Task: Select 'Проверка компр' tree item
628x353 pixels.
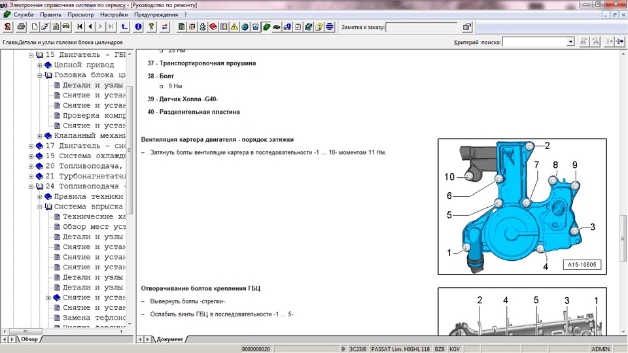Action: 94,115
